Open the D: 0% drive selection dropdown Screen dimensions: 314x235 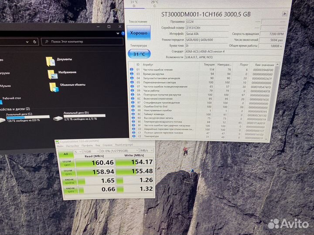click(x=120, y=151)
